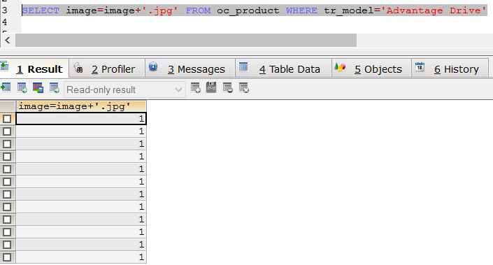Open the 6 History tab
Viewport: 493px width, 265px height.
[450, 69]
